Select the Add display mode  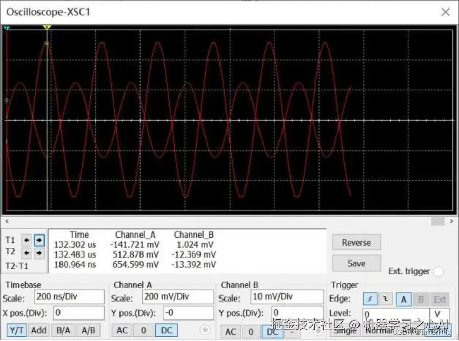pyautogui.click(x=38, y=330)
